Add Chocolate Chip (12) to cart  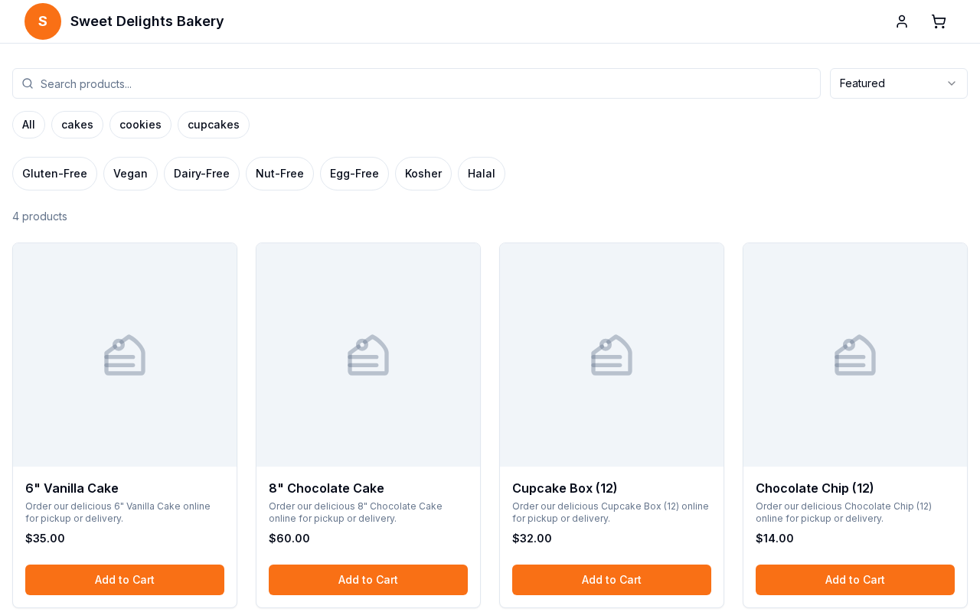pos(854,580)
